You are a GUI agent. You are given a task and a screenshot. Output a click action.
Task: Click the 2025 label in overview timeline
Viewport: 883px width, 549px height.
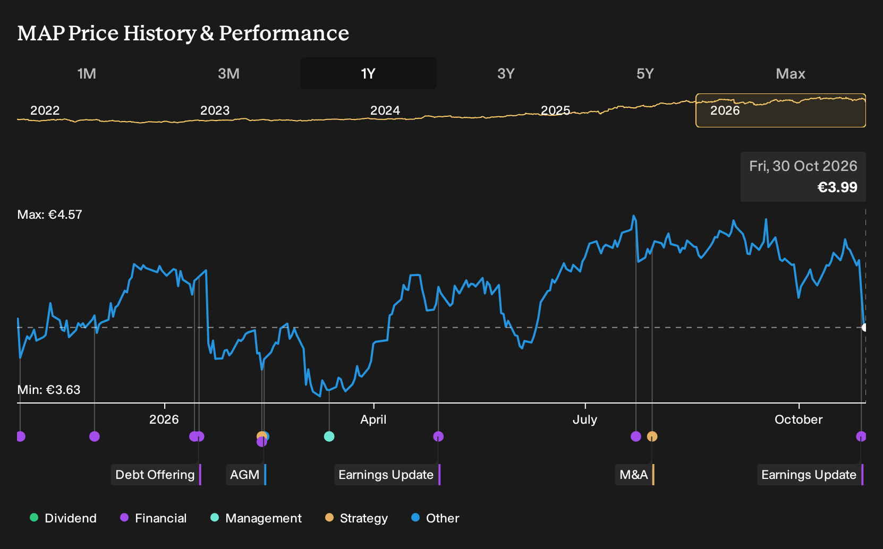[555, 110]
